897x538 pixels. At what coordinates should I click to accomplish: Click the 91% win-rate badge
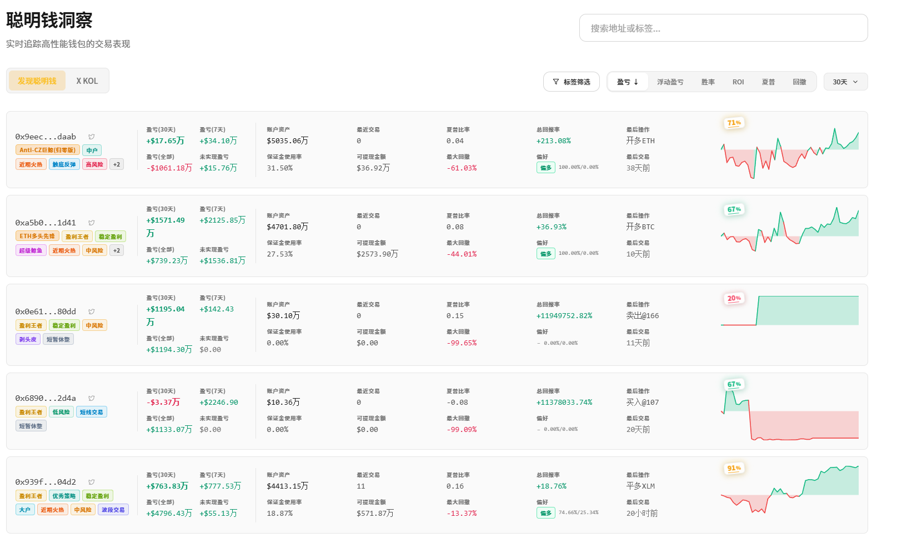pos(734,468)
